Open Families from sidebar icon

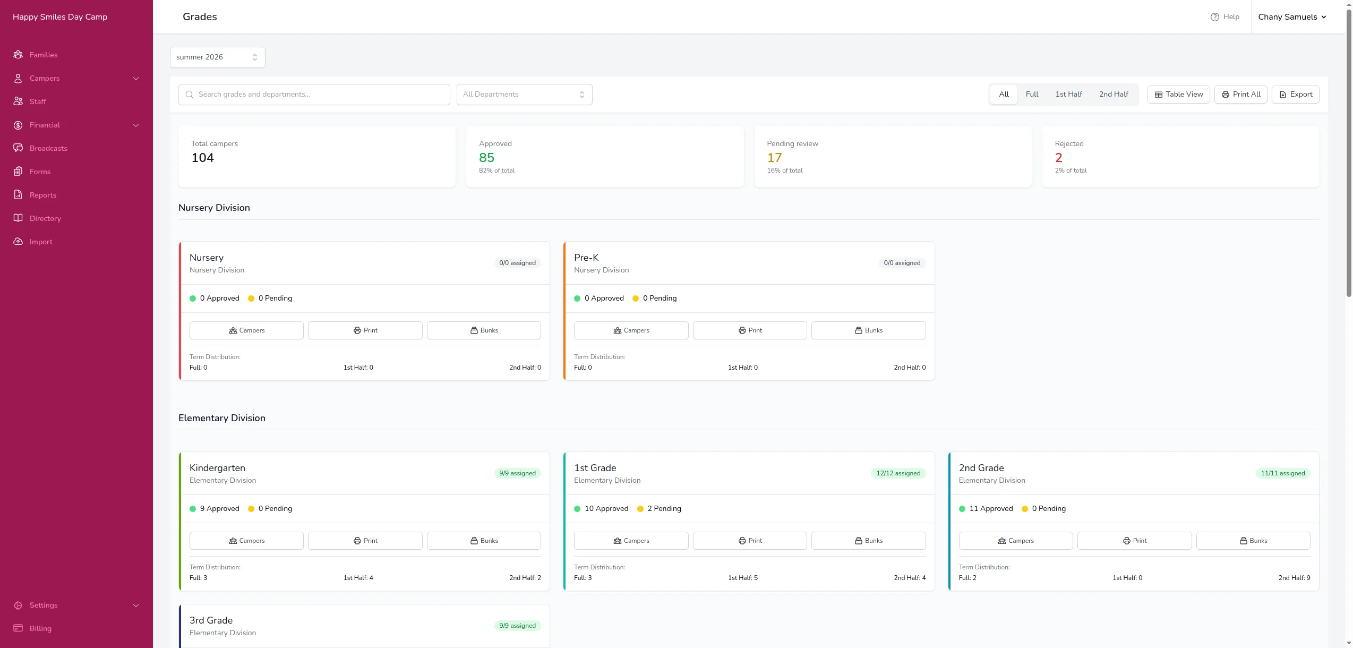(x=18, y=55)
